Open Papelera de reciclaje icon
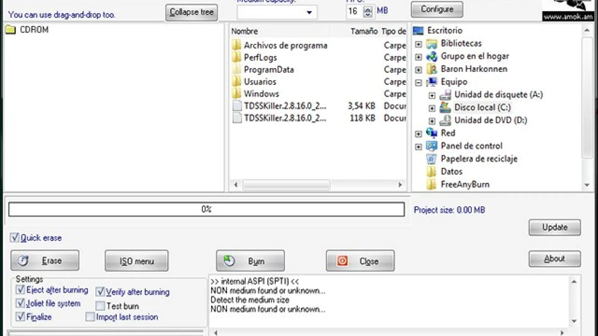Viewport: 598px width, 336px height. pyautogui.click(x=431, y=159)
